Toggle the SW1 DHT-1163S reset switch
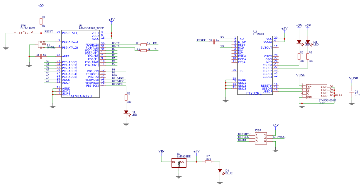363x187 pixels. click(23, 32)
